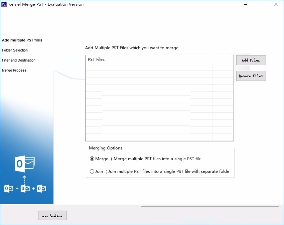Select the Merge radio option
284x225 pixels.
tap(92, 159)
